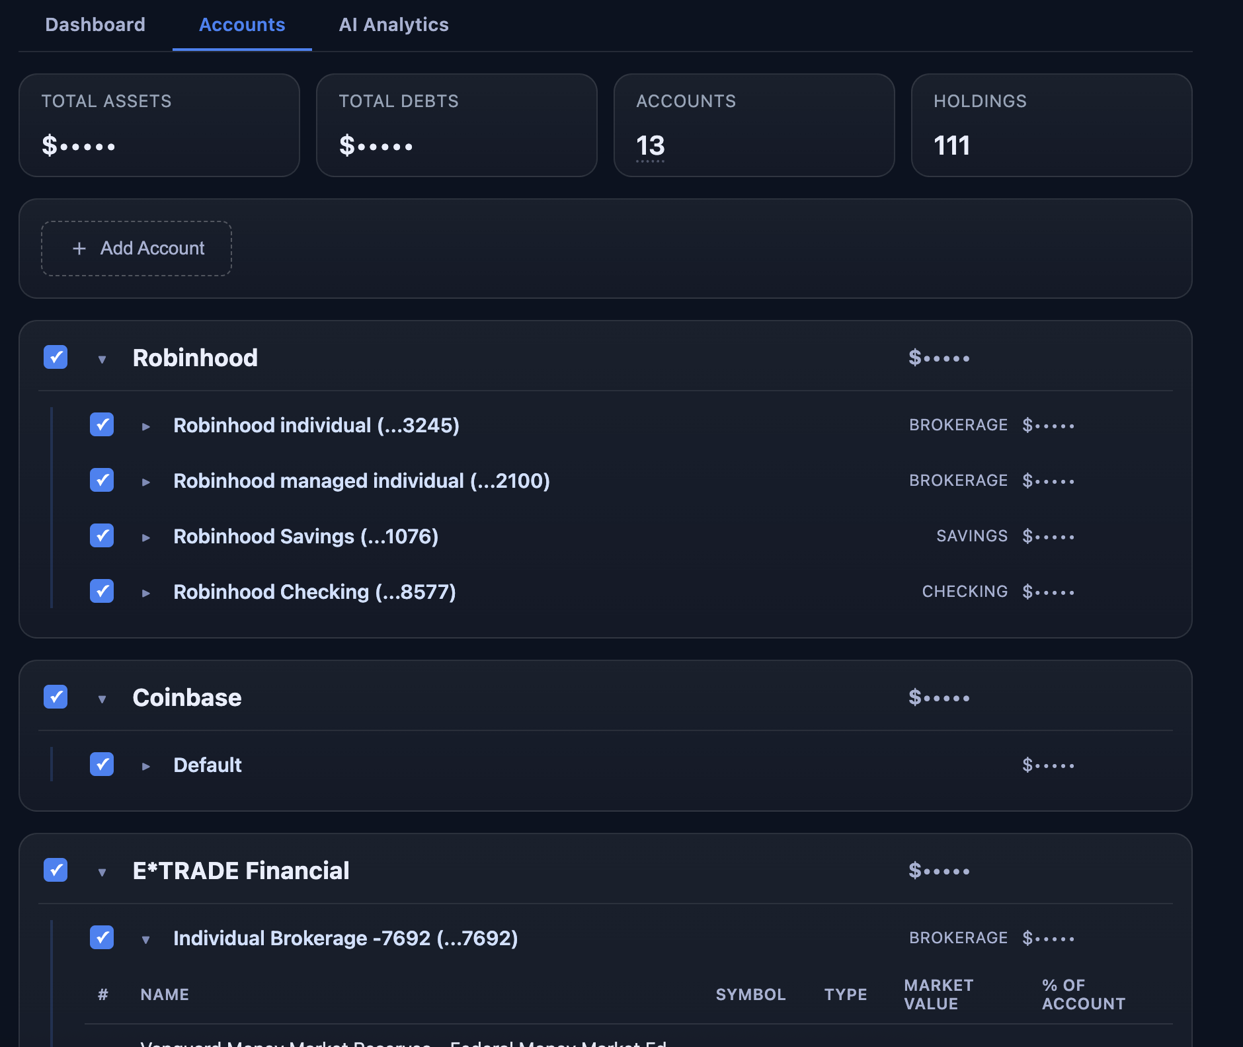Uncheck the Robinhood Savings checkbox
The image size is (1243, 1047).
(102, 536)
